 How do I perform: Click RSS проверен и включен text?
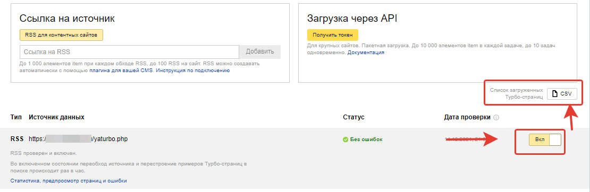[x=43, y=153]
